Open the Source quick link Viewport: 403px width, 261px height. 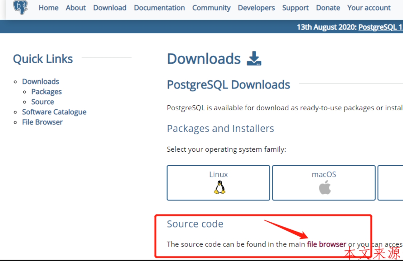click(x=43, y=102)
